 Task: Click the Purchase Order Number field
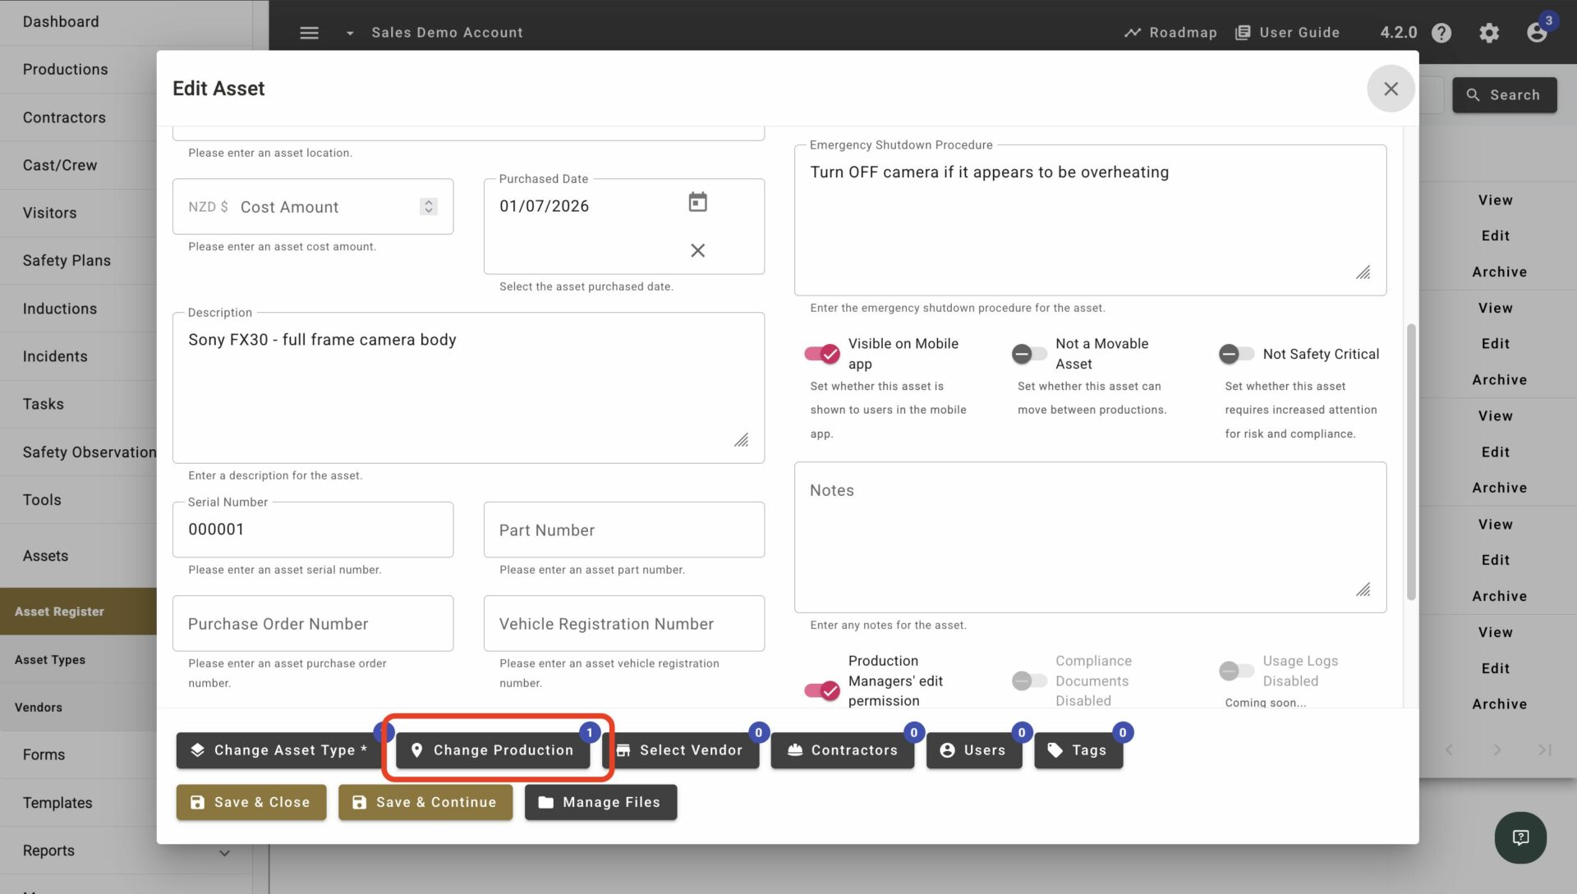pos(313,624)
